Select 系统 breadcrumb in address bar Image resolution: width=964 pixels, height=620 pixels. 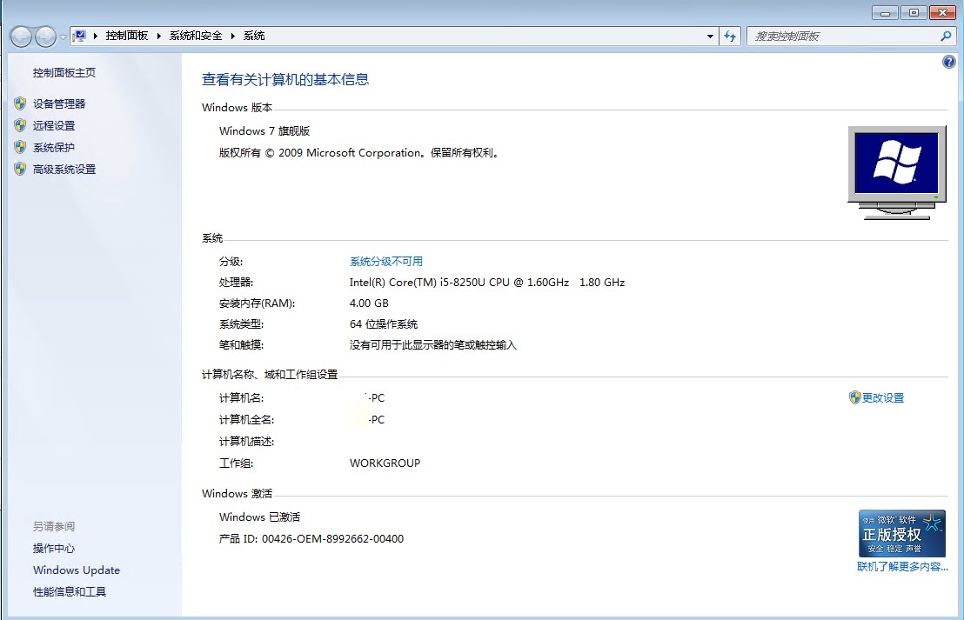coord(254,36)
